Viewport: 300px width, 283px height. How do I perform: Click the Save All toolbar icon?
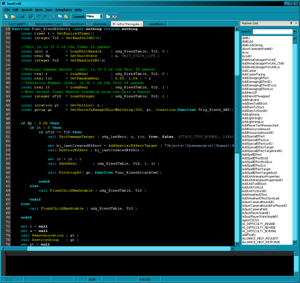click(30, 17)
